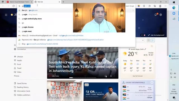Image resolution: width=179 pixels, height=101 pixels.
Task: Open Saved Stories
Action: coord(22,83)
